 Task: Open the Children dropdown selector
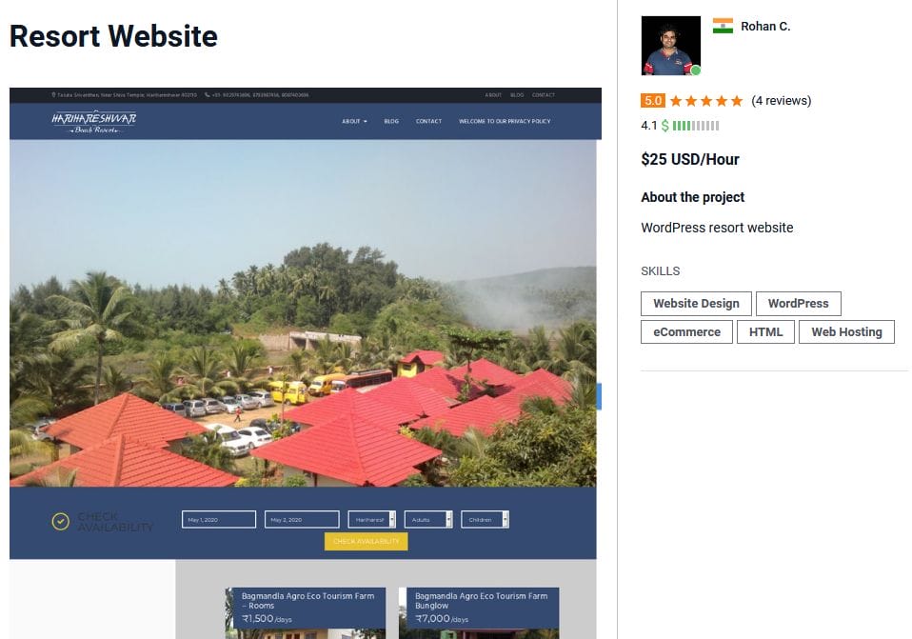point(486,520)
